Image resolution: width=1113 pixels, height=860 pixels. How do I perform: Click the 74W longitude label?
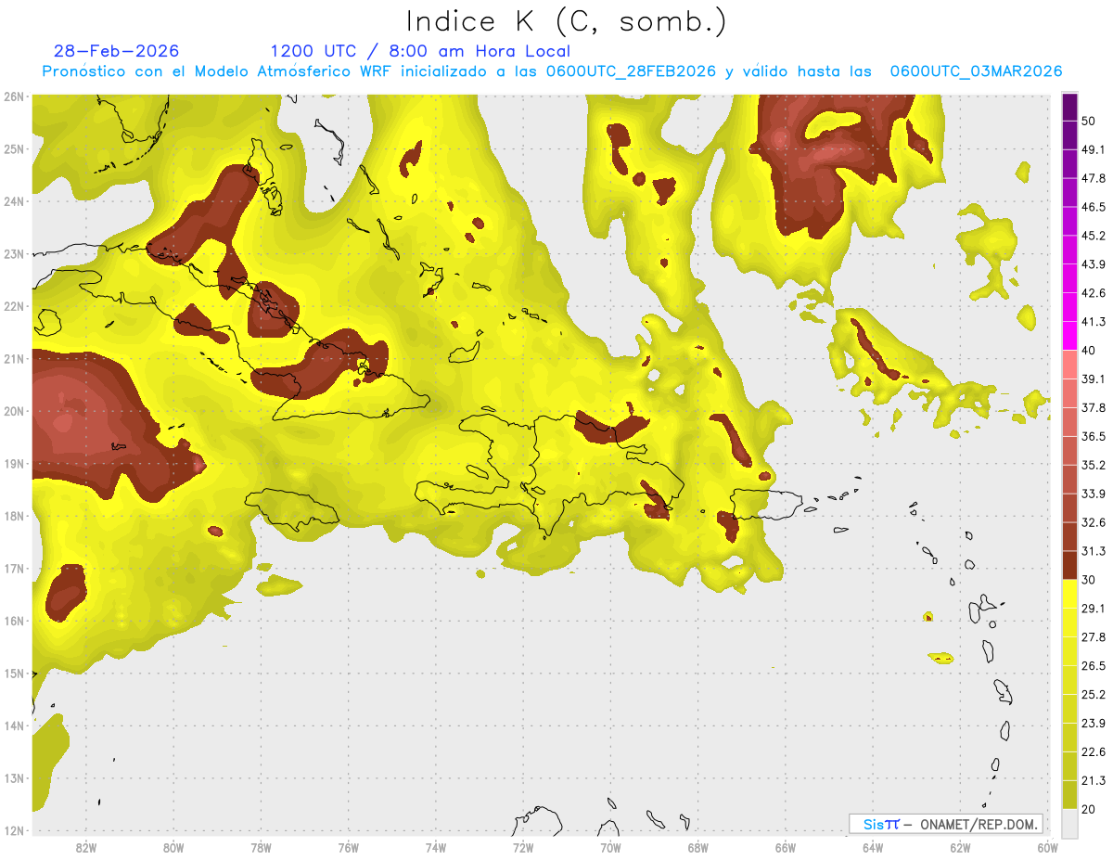tap(436, 847)
